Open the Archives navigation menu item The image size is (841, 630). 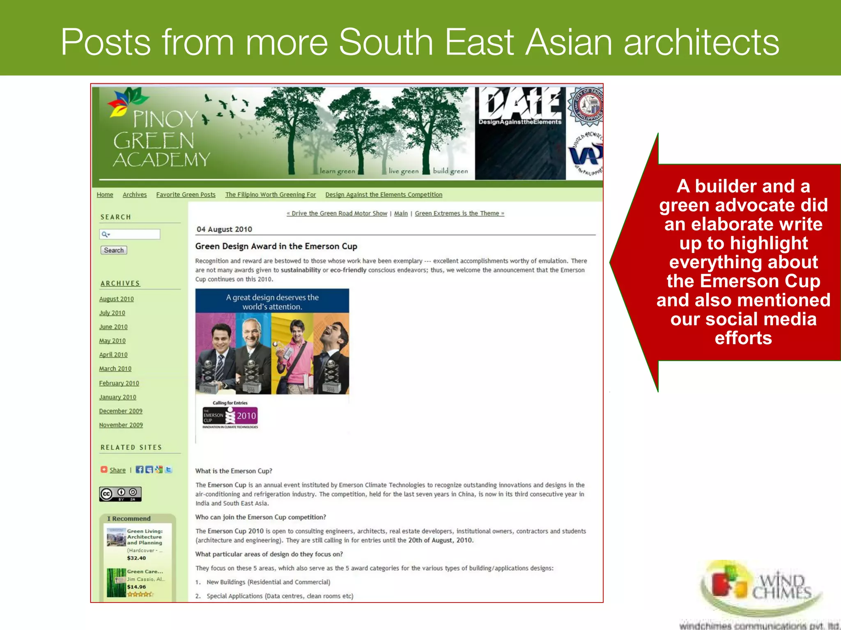pyautogui.click(x=134, y=194)
